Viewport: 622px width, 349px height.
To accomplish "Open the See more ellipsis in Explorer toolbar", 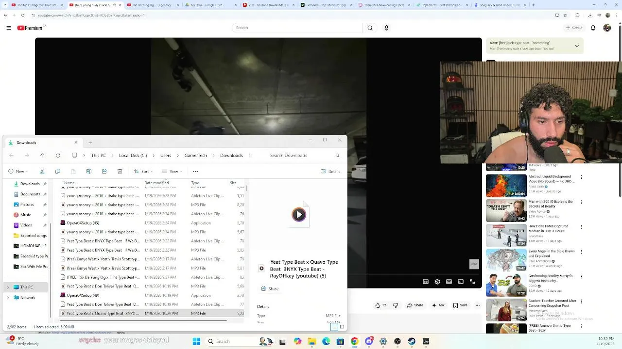I will (x=195, y=172).
